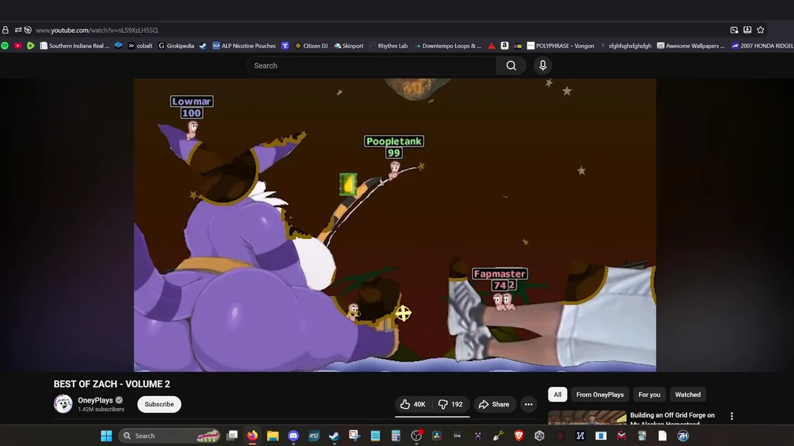
Task: Open Unity Hub from the taskbar
Action: click(540, 436)
